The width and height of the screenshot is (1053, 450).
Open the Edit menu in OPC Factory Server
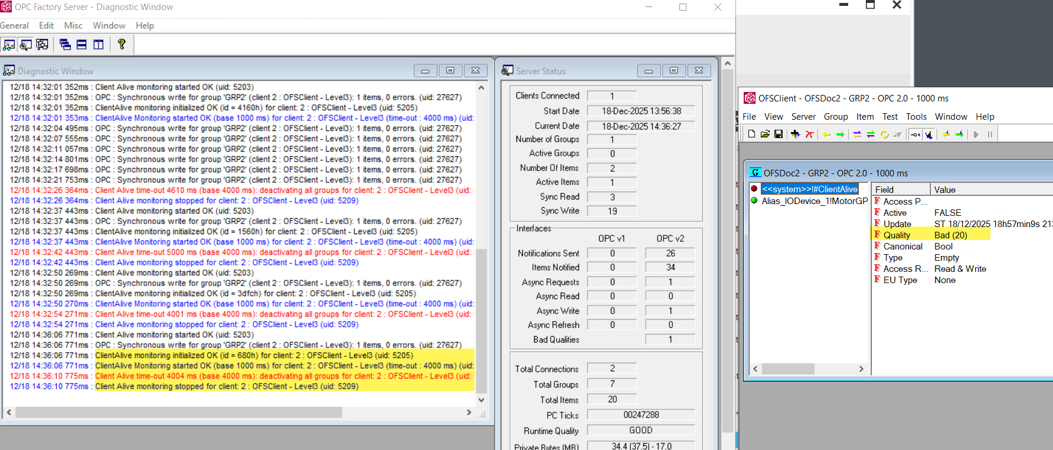(46, 25)
